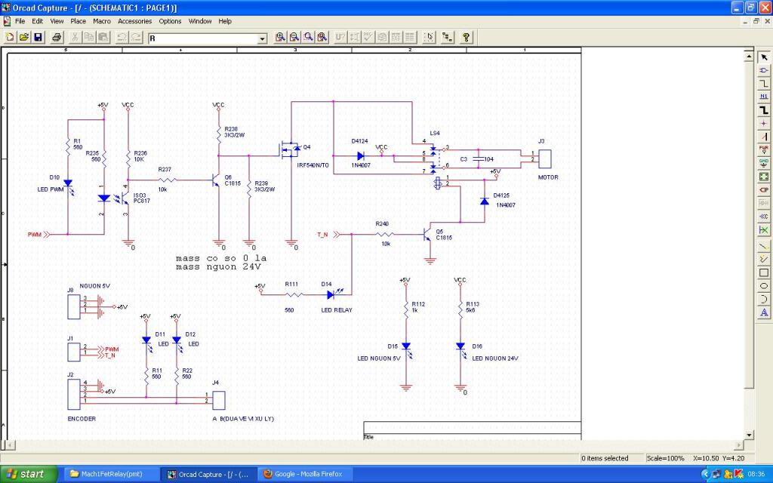Viewport: 773px width, 483px height.
Task: Click the New document icon
Action: click(x=10, y=37)
